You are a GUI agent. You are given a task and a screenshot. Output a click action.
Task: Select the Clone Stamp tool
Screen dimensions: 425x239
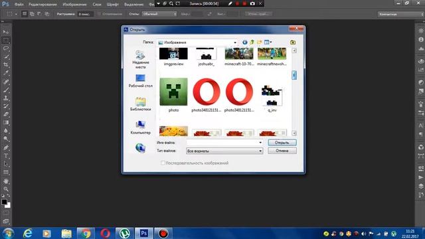(x=6, y=98)
